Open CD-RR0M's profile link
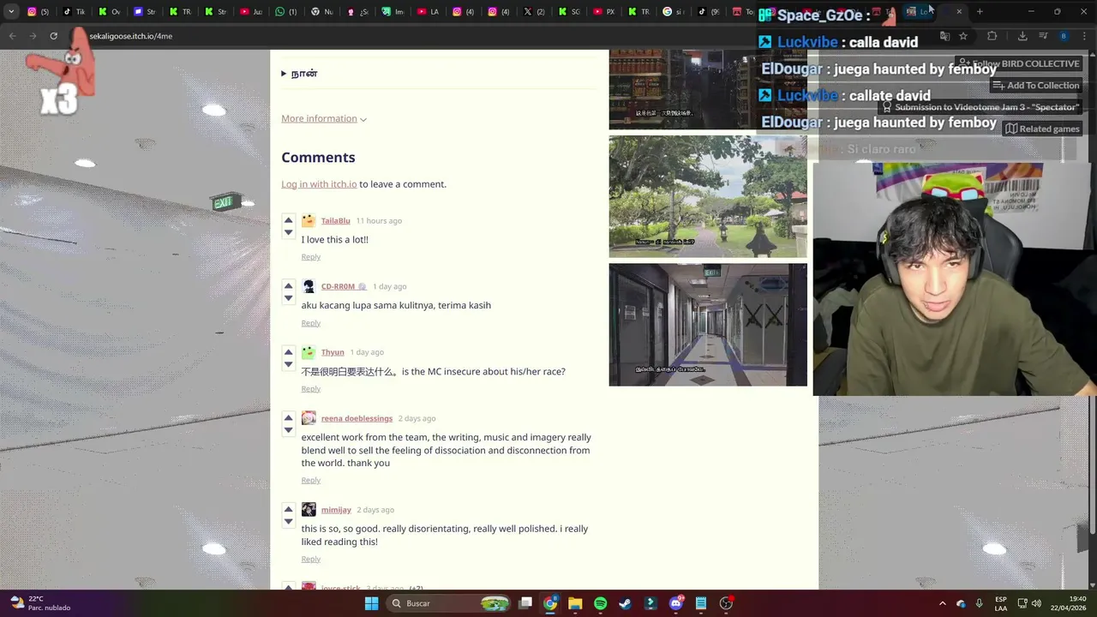Screen dimensions: 1097x617 coord(338,286)
